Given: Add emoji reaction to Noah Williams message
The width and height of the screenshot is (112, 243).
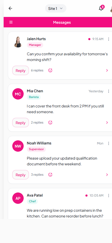Looking at the screenshot, I should click(x=50, y=175).
